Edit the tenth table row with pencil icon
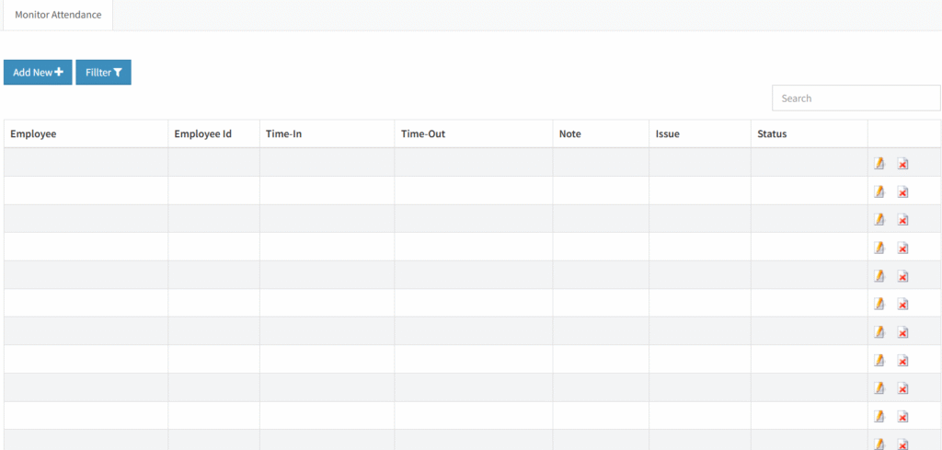The width and height of the screenshot is (942, 450). [x=879, y=416]
